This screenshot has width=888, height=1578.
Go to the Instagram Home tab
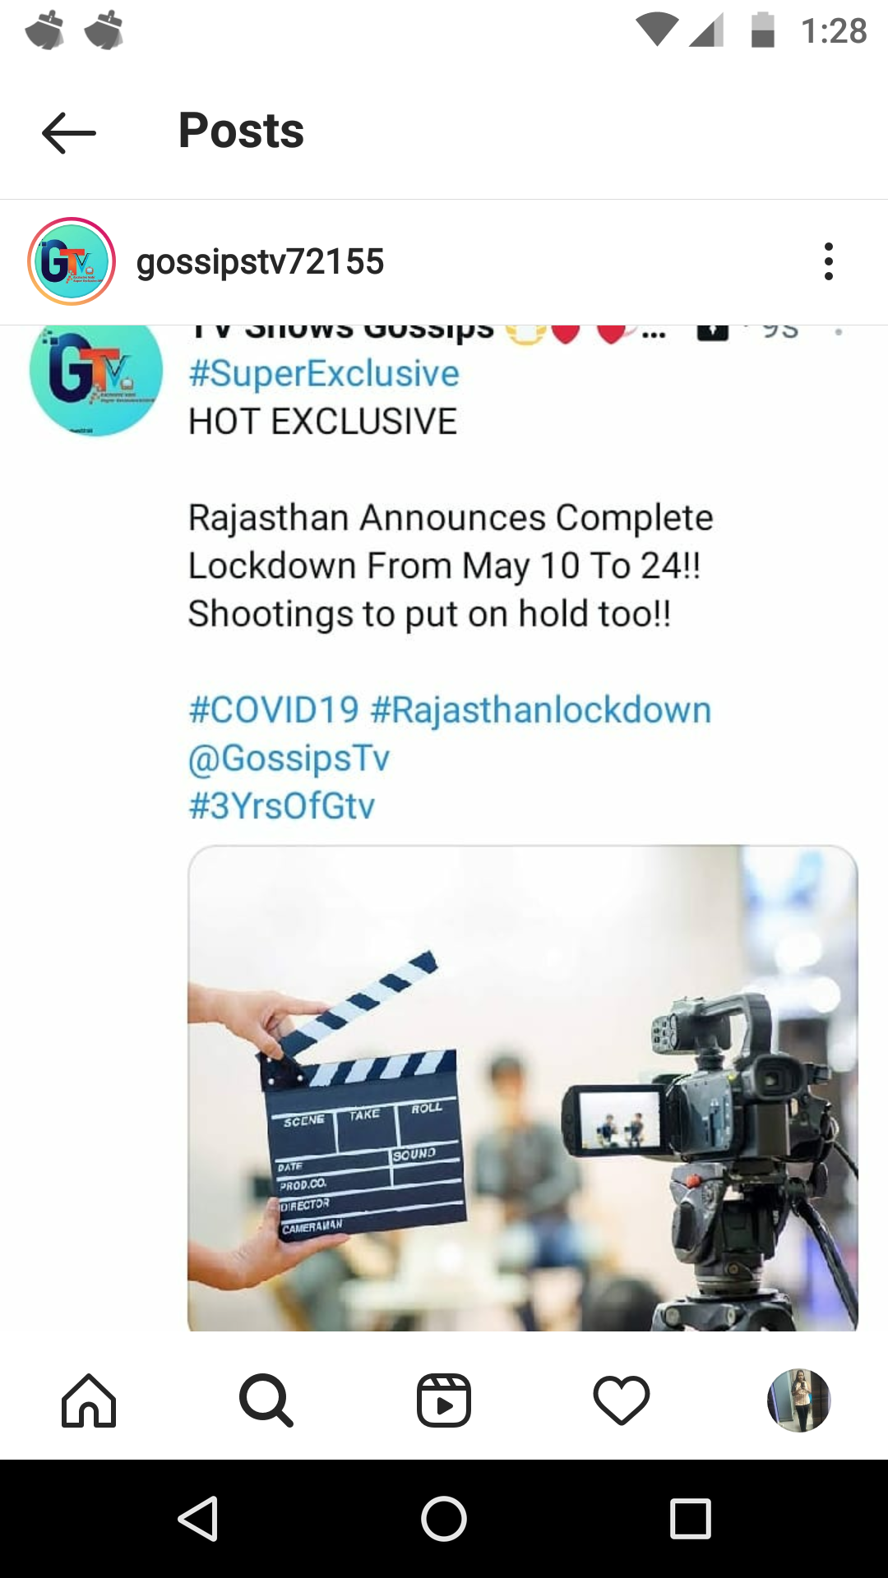click(89, 1400)
